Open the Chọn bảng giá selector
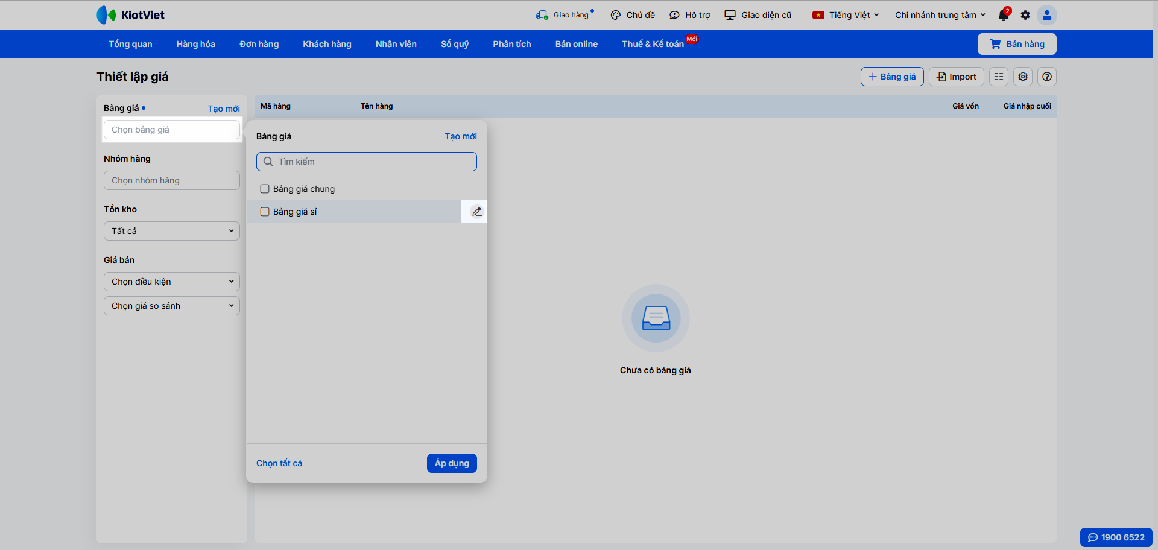The height and width of the screenshot is (550, 1158). [172, 130]
